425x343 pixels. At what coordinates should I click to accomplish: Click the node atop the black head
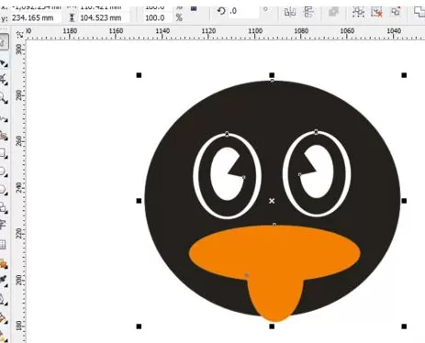tap(272, 81)
